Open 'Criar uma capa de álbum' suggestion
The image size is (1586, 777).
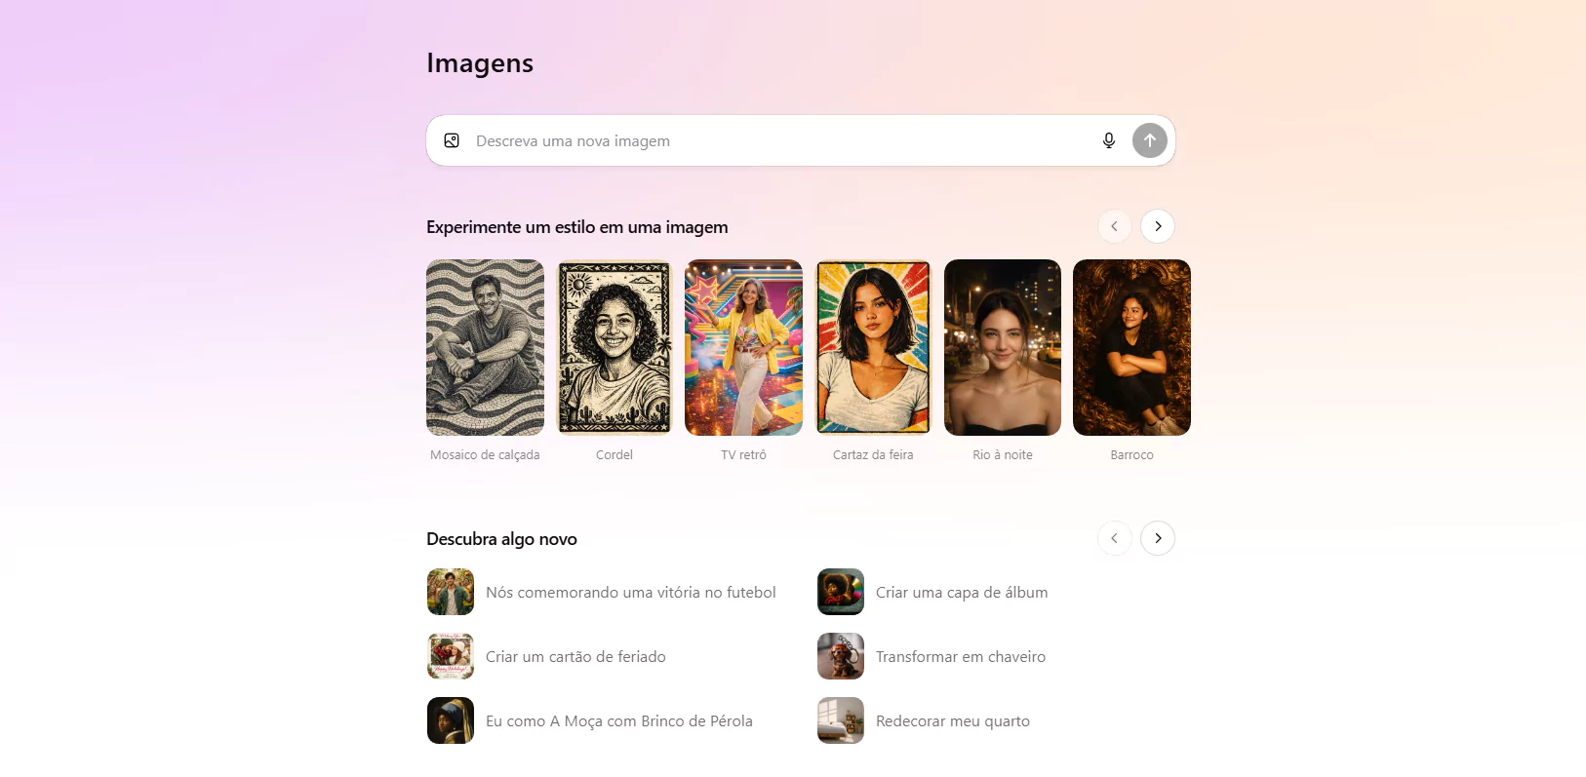933,592
